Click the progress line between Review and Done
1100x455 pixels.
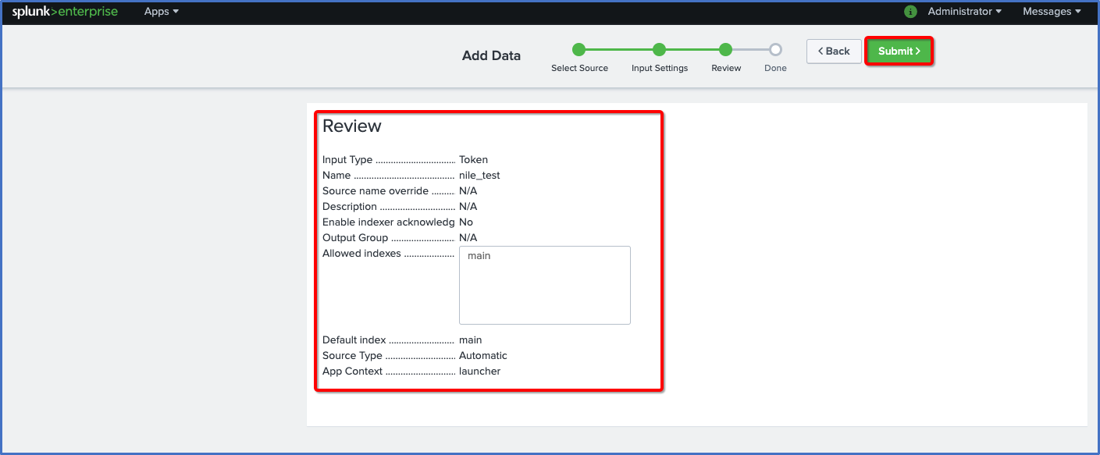click(750, 50)
